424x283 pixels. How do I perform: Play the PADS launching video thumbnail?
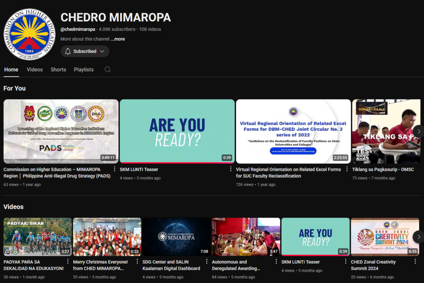61,132
